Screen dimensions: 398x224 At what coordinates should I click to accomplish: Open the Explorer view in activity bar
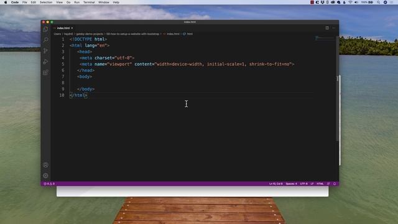[45, 29]
